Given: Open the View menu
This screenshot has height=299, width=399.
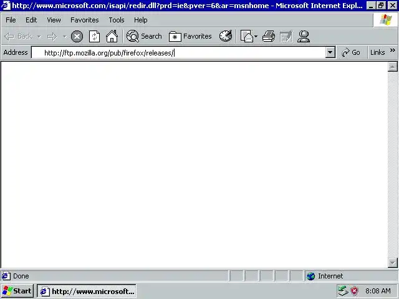Looking at the screenshot, I should click(x=54, y=20).
